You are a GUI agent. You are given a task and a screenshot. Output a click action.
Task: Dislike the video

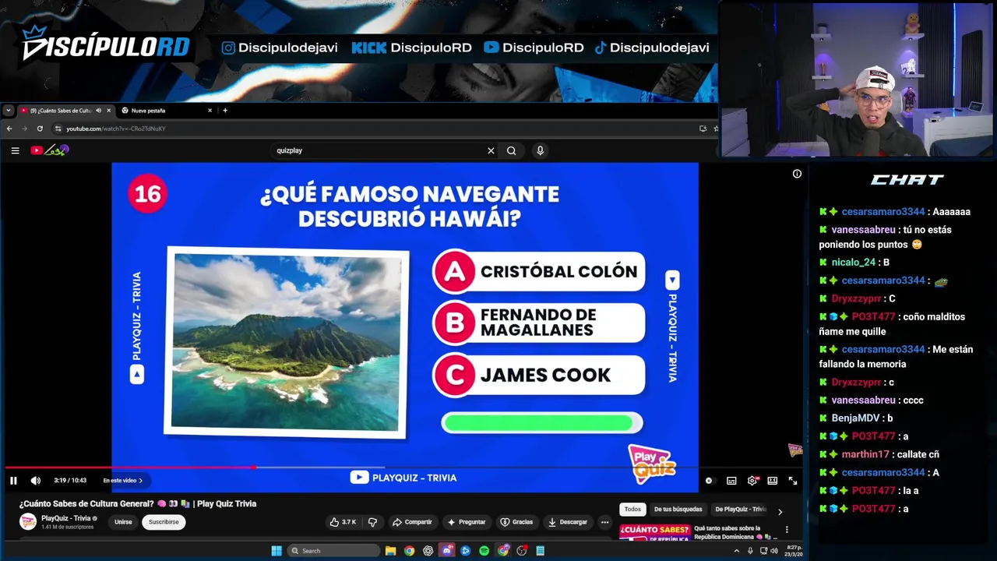(372, 522)
